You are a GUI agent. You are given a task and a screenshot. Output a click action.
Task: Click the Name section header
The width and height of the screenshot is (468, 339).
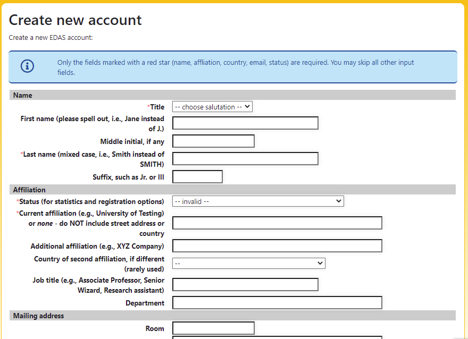232,95
